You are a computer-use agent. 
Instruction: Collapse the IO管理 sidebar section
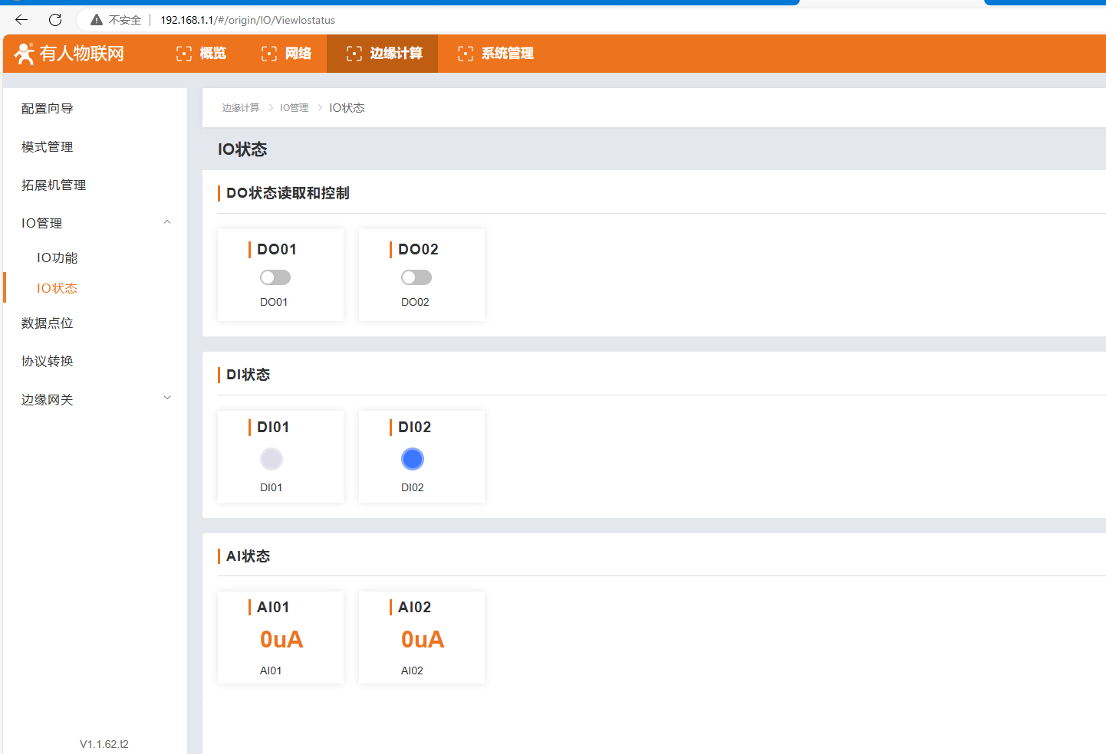(167, 223)
